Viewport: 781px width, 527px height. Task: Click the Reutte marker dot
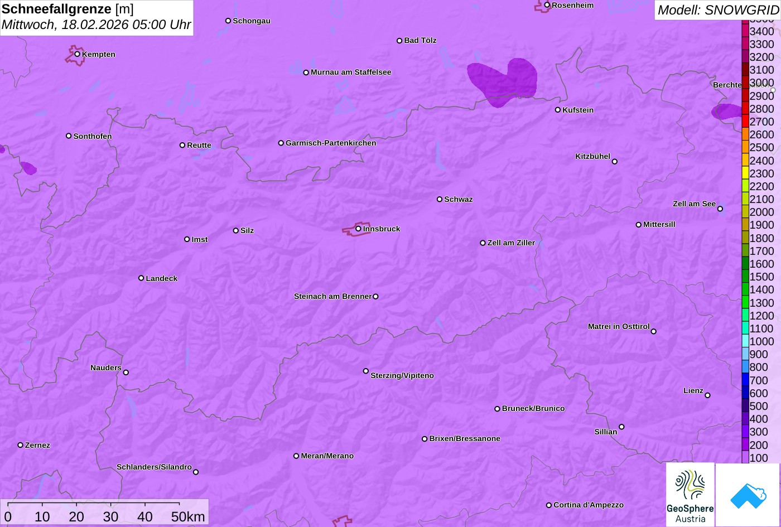tap(182, 145)
